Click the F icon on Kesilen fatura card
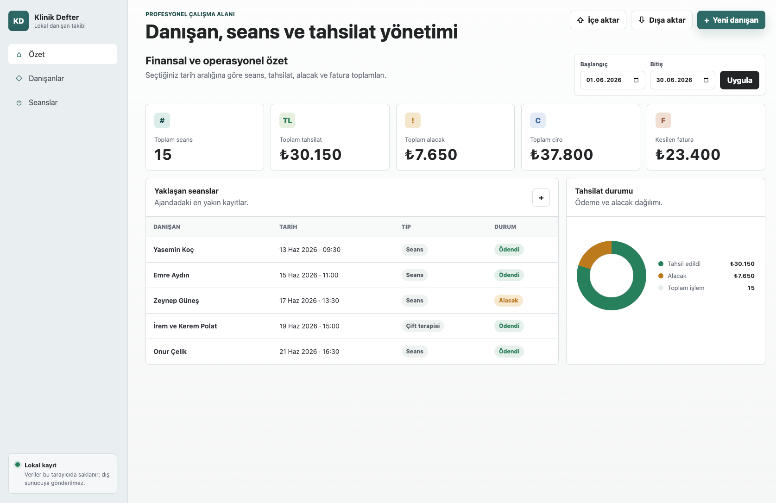The image size is (776, 503). (663, 120)
